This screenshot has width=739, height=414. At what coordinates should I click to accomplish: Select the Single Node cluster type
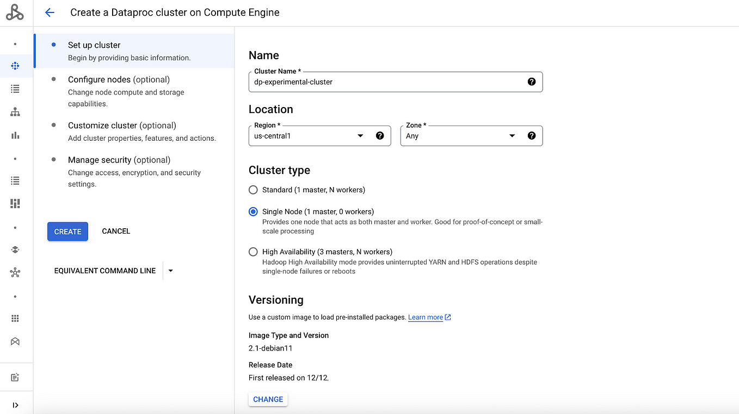253,212
